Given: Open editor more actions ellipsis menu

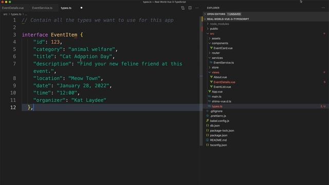Looking at the screenshot, I should tap(197, 8).
